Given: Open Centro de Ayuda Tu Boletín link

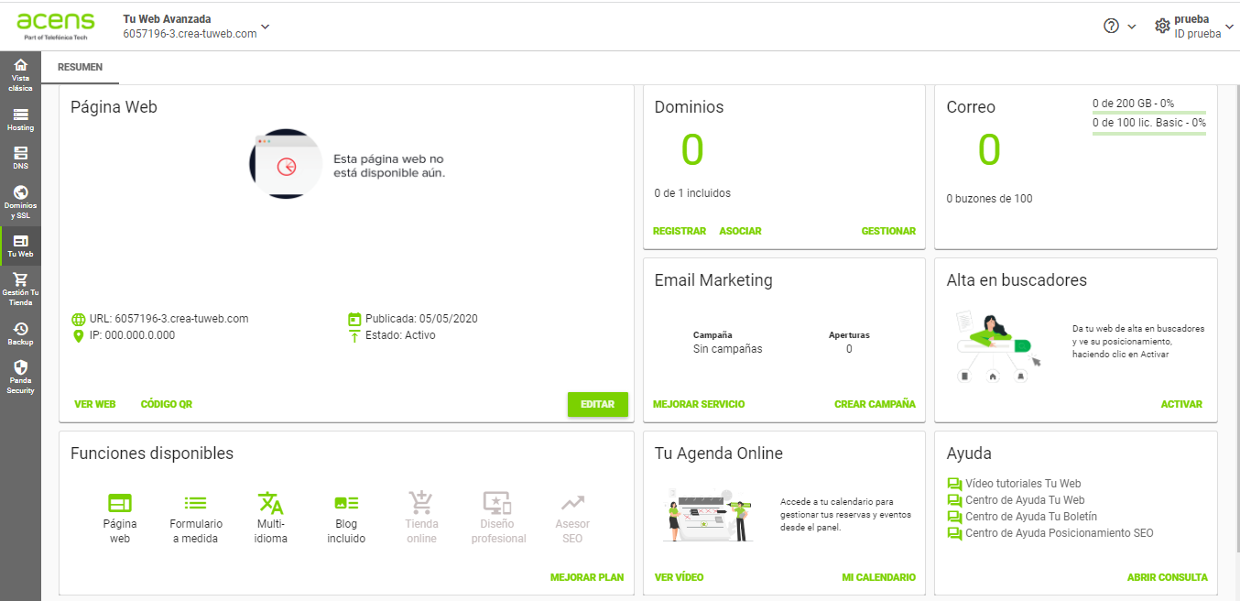Looking at the screenshot, I should (x=1031, y=517).
